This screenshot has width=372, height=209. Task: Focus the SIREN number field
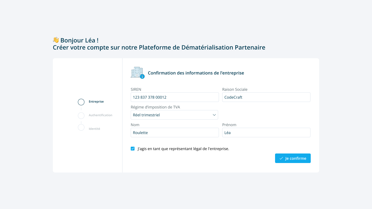tap(175, 97)
